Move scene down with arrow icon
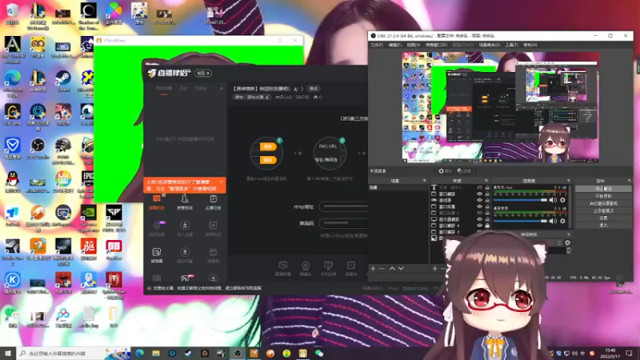640x360 pixels. click(401, 269)
